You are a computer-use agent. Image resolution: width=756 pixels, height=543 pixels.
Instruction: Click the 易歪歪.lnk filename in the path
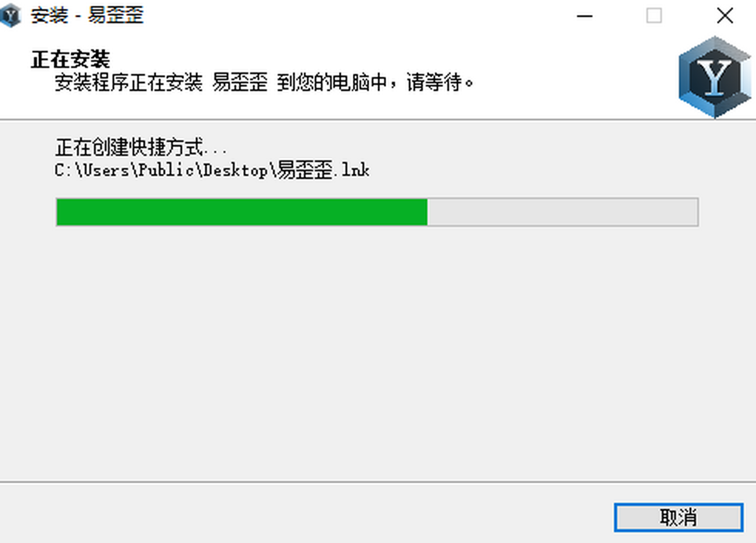pyautogui.click(x=323, y=170)
